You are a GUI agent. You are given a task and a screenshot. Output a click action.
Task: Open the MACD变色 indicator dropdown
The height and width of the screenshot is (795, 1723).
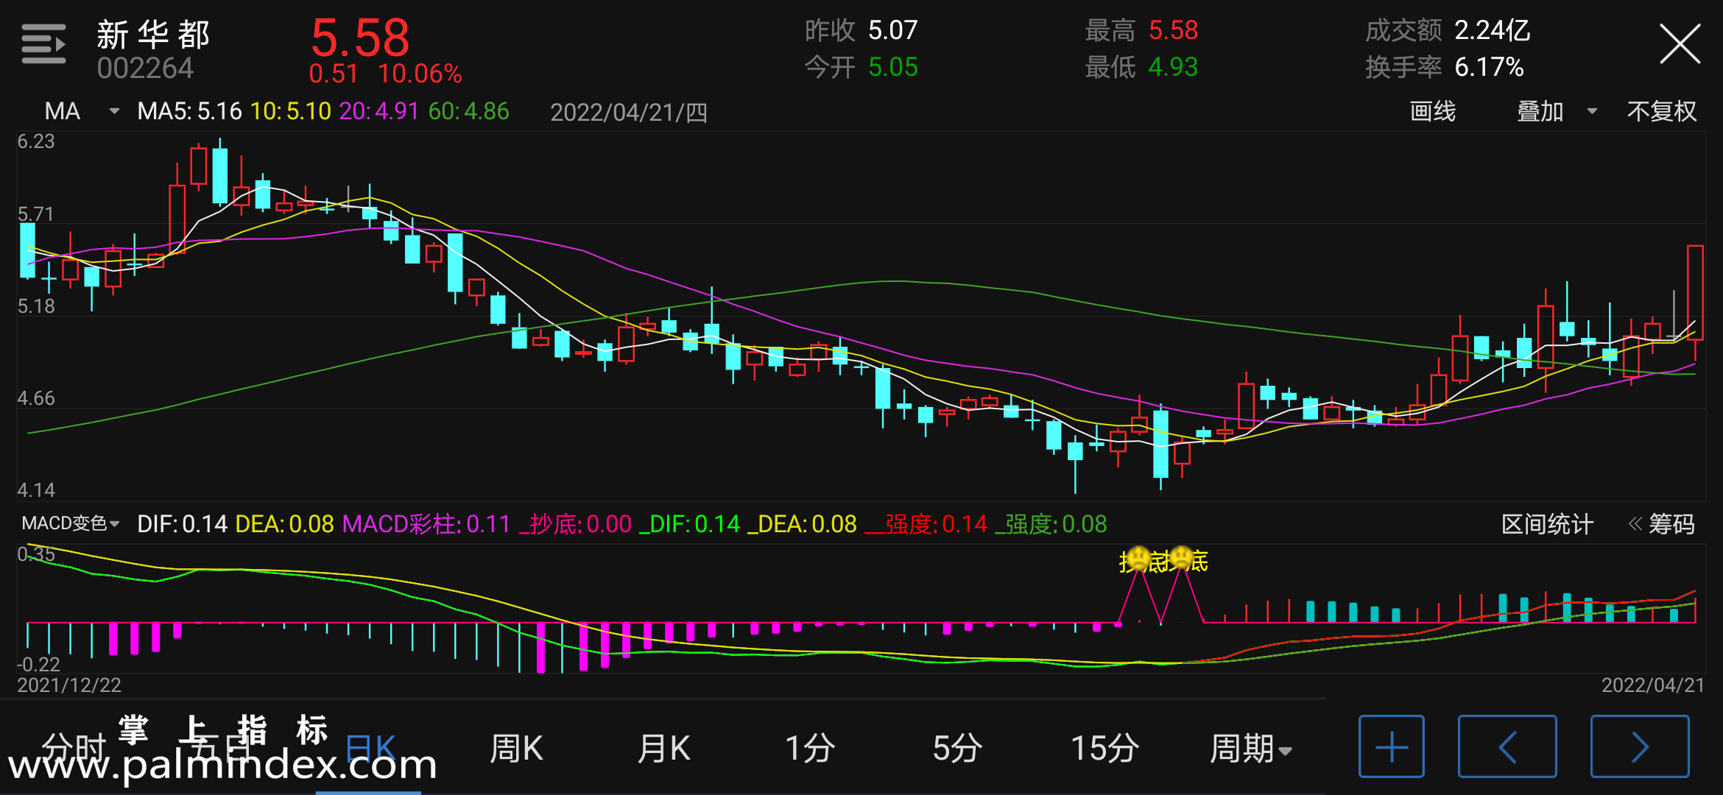tap(70, 523)
